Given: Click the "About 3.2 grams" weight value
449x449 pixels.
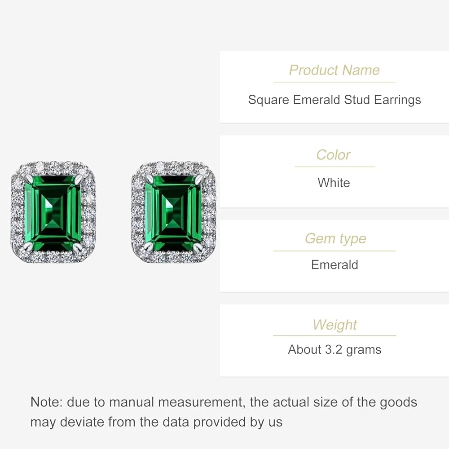Looking at the screenshot, I should coord(335,350).
